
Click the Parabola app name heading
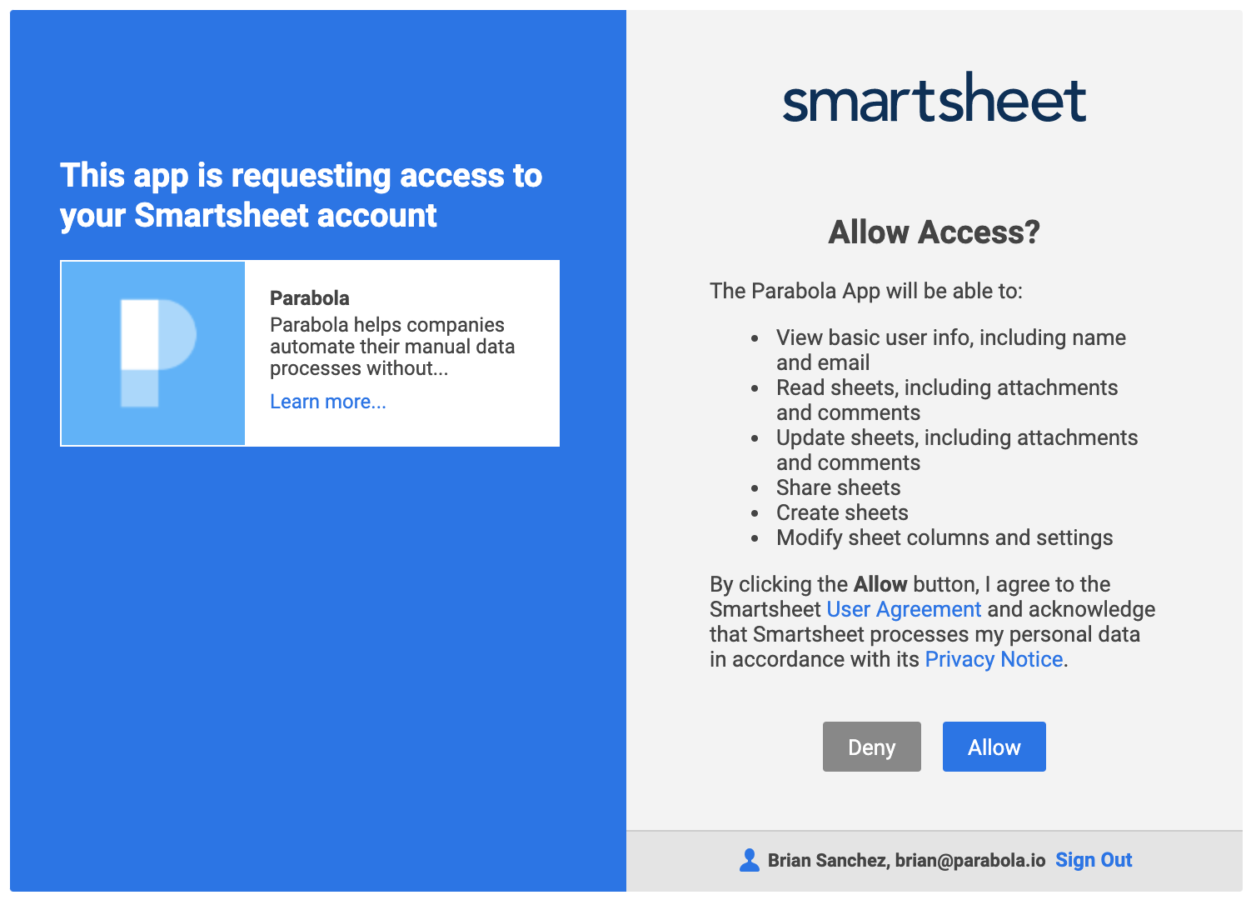point(310,298)
